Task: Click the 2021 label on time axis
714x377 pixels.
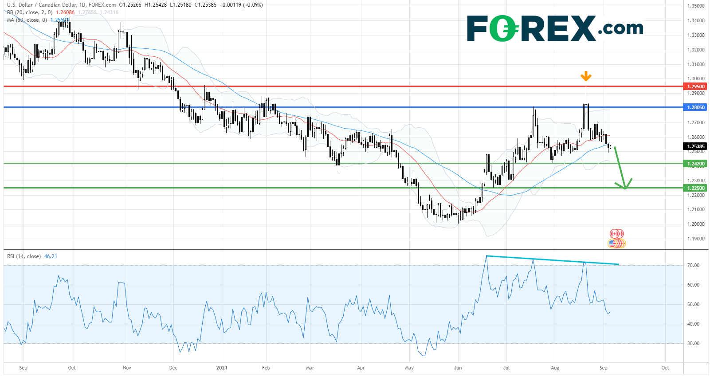Action: (222, 368)
